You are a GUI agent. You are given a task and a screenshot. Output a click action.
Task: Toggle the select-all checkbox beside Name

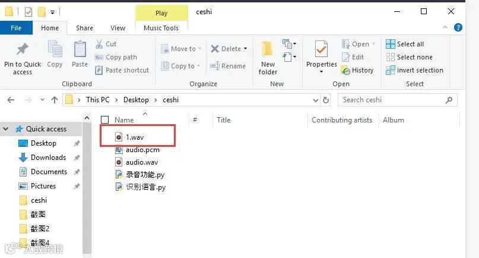105,119
